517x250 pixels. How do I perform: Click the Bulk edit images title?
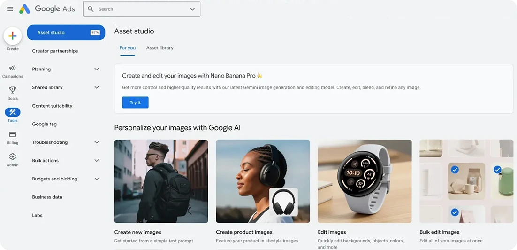click(440, 232)
